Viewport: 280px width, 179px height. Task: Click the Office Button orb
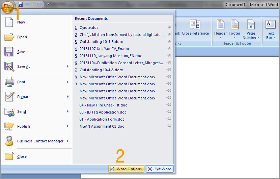7,7
